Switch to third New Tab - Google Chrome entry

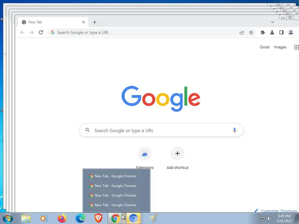click(x=116, y=195)
